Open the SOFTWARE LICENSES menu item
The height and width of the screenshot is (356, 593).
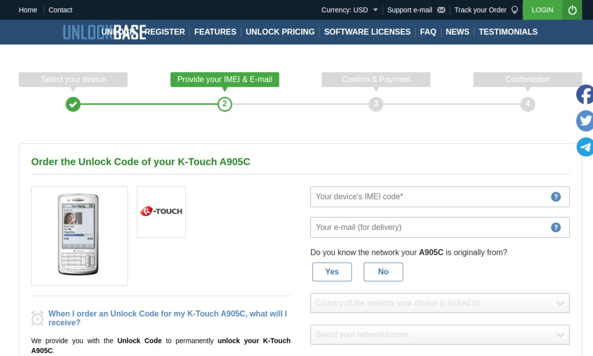[367, 32]
